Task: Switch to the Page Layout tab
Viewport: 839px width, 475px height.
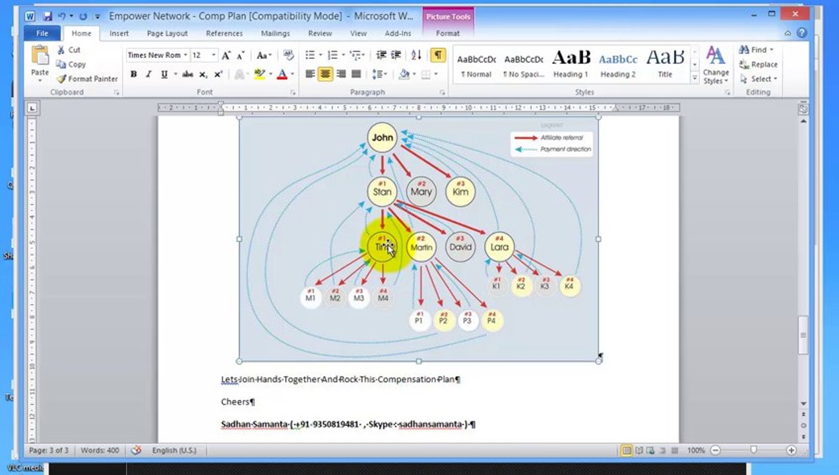Action: pos(167,33)
